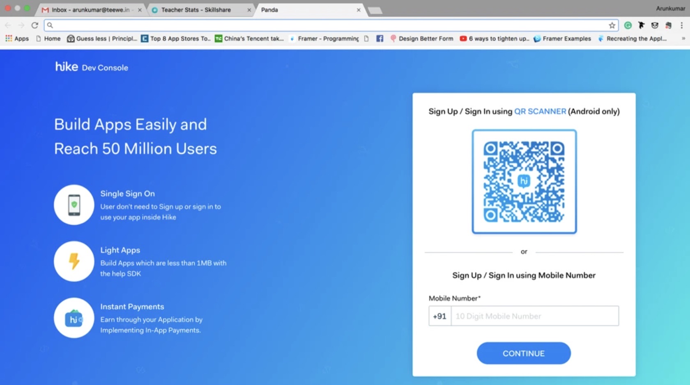
Task: Click the Arunkumar profile name
Action: click(x=670, y=9)
